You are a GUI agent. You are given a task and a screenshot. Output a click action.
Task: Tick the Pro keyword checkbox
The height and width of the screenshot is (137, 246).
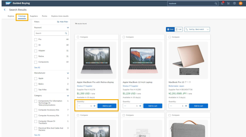coord(36,40)
